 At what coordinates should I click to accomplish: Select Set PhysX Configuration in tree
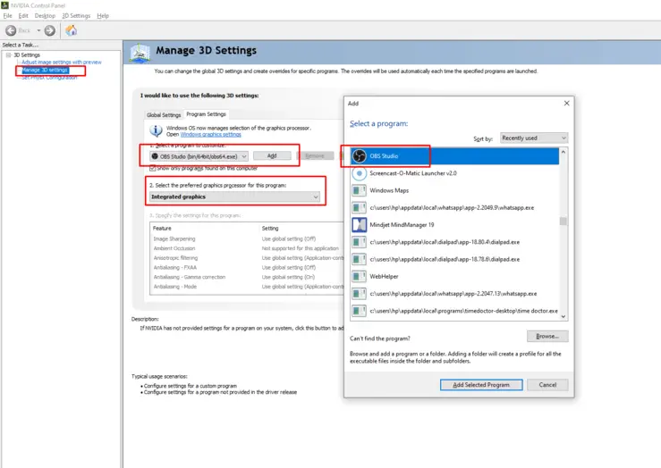coord(49,78)
